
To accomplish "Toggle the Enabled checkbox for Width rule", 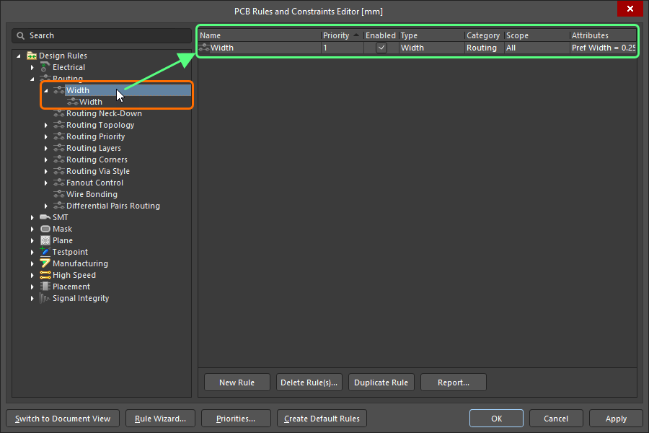I will pyautogui.click(x=381, y=48).
